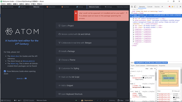This screenshot has height=102, width=182.
Task: Click the paint can icon on Choose a Theme
Action: (x=60, y=60)
